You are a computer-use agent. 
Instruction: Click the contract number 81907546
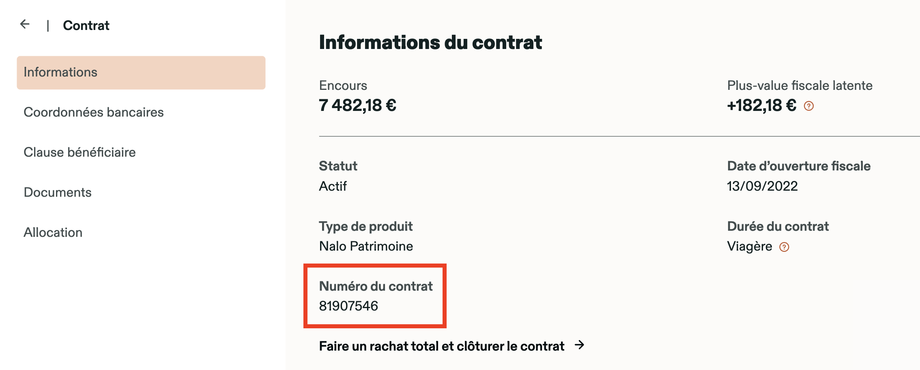pos(348,306)
